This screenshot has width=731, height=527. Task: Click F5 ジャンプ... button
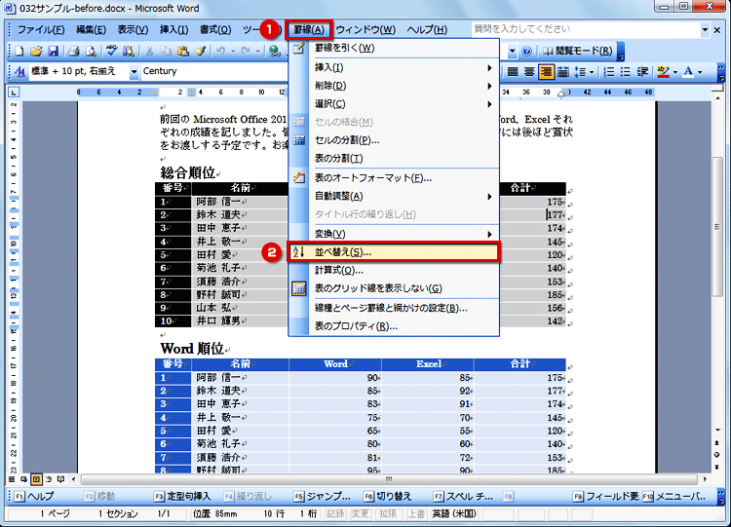pos(323,497)
